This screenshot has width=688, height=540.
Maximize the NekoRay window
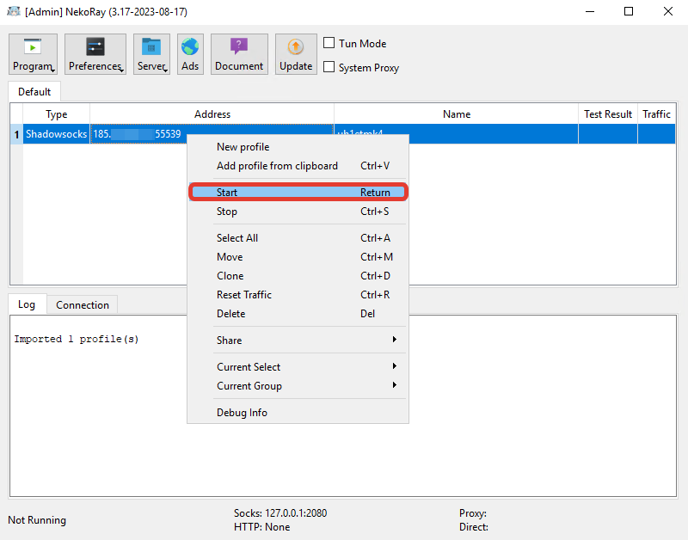point(629,11)
